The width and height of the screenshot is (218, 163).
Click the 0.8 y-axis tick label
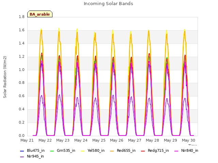[x=22, y=83]
